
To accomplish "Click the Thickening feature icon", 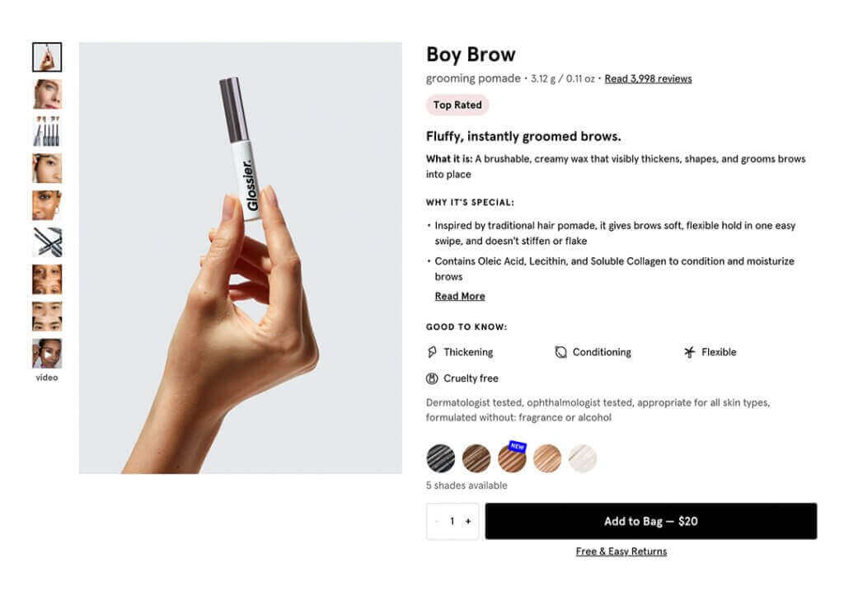I will [x=432, y=352].
